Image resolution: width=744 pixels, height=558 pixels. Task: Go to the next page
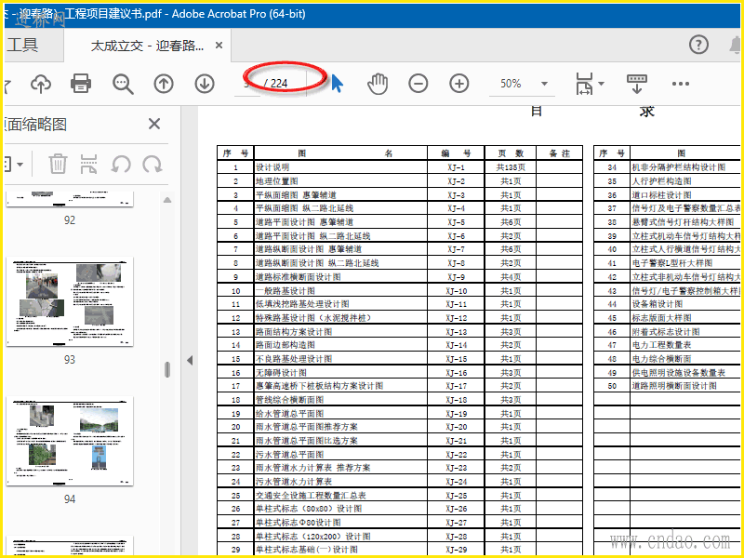coord(205,84)
